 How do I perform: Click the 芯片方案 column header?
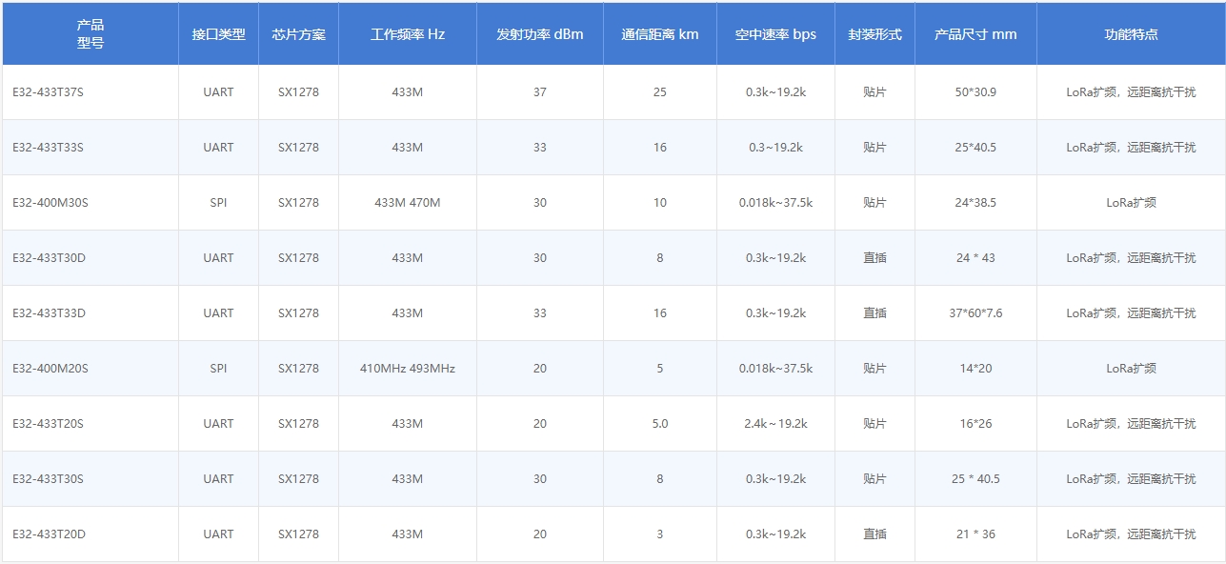(x=297, y=33)
